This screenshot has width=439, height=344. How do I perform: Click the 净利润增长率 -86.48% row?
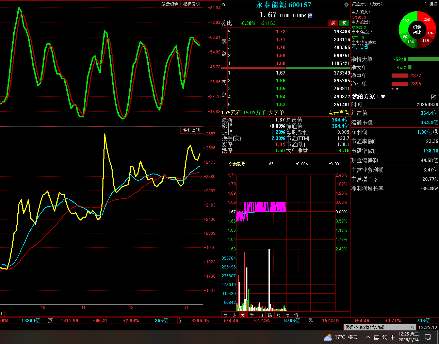(x=395, y=189)
